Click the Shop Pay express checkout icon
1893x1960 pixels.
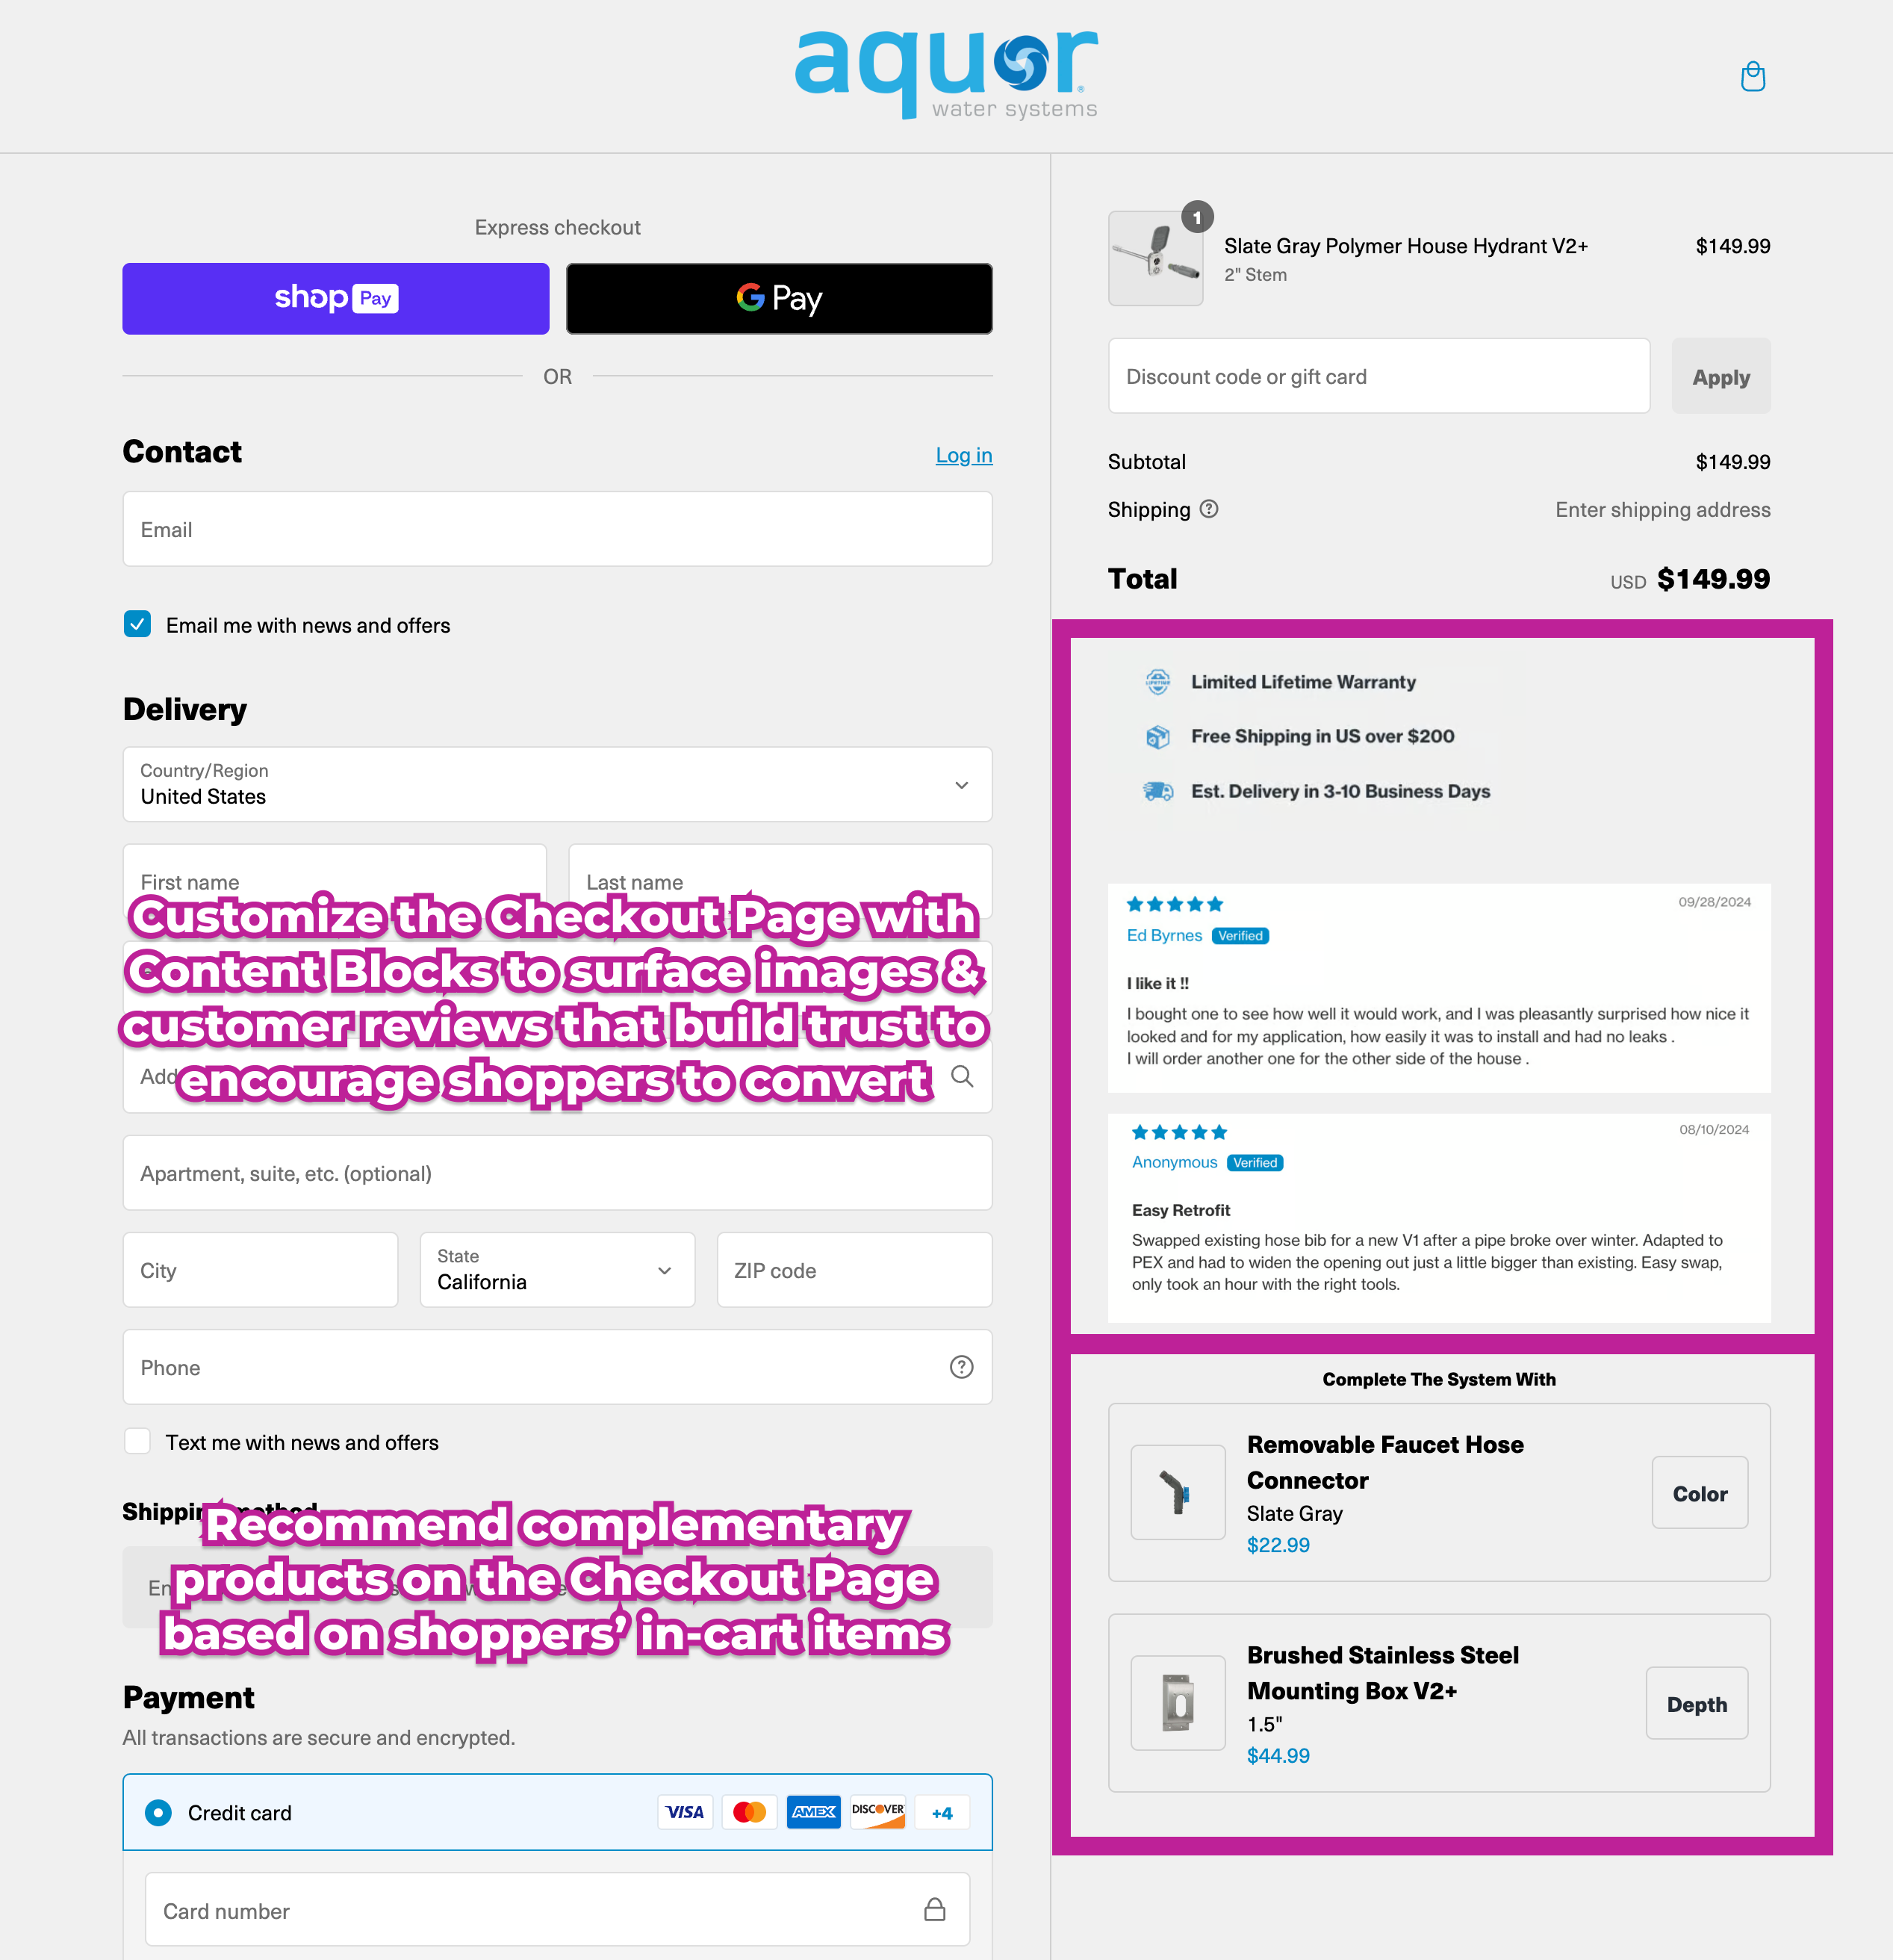336,297
